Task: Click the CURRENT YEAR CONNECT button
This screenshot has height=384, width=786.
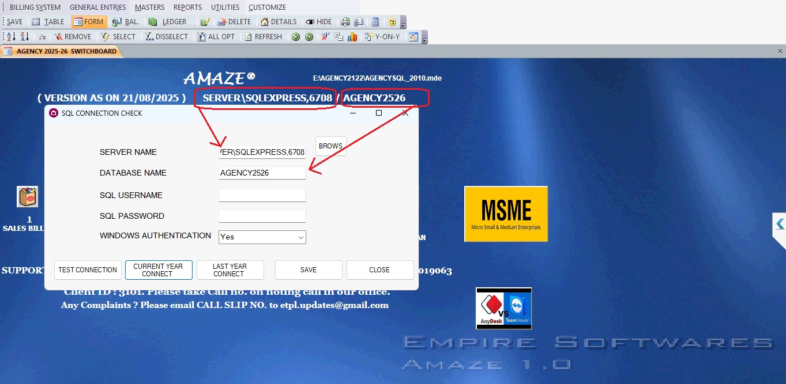Action: (158, 270)
